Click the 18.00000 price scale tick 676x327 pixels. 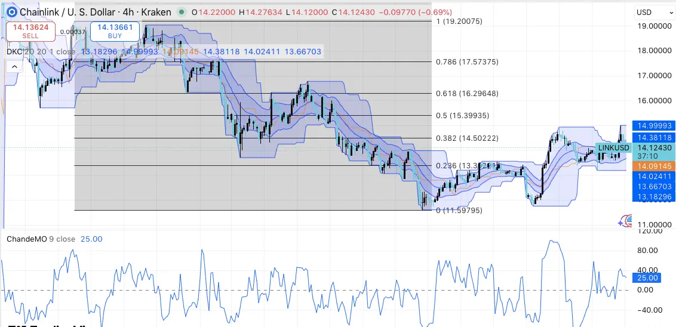655,51
